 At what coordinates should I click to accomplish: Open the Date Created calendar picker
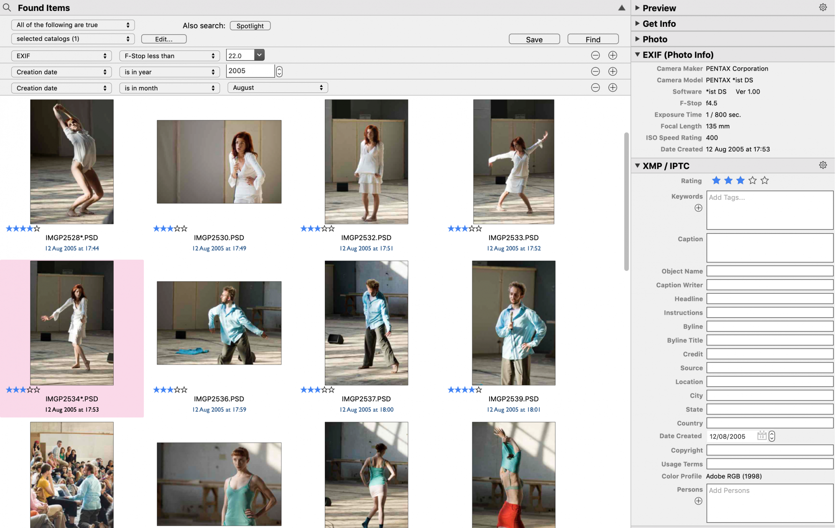(762, 436)
